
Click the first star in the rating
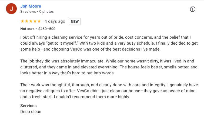(x=22, y=21)
